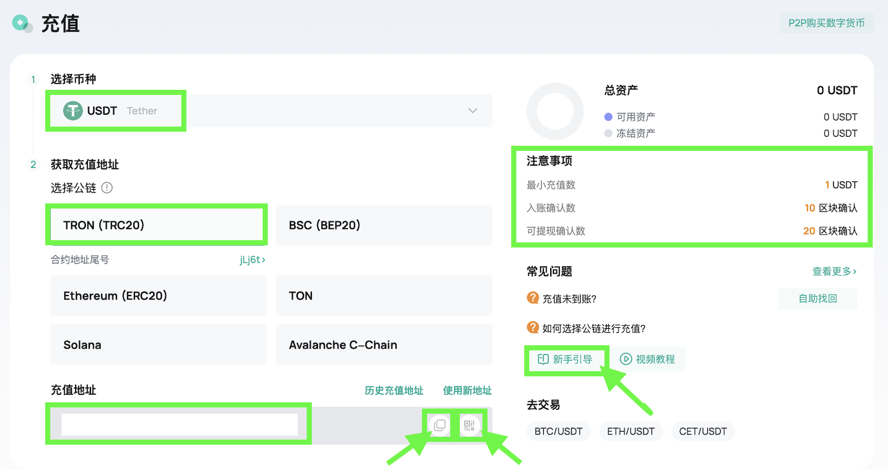
Task: Click the 冻结资产 legend entry
Action: (630, 133)
